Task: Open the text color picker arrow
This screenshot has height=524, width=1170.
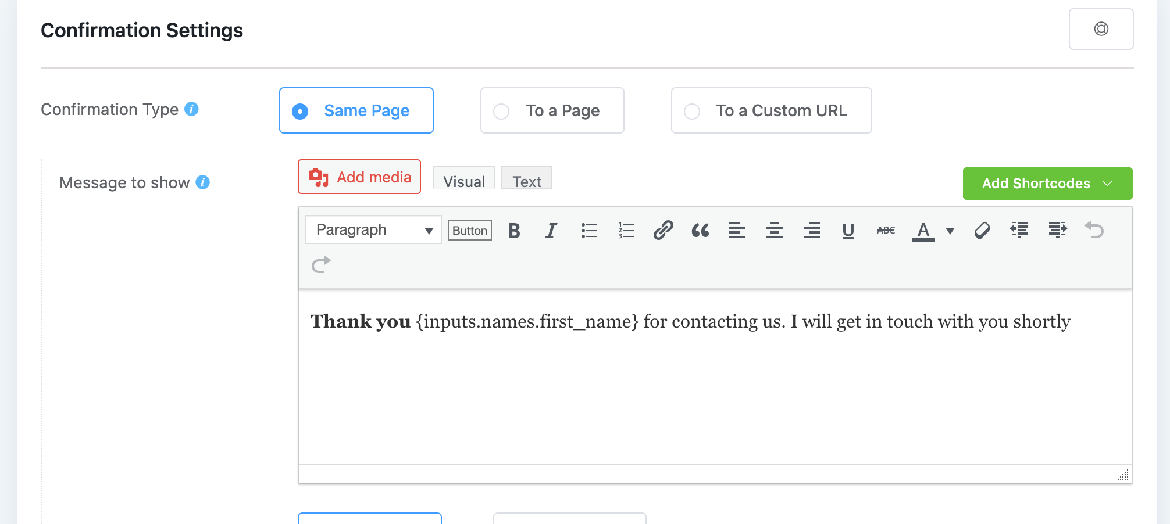Action: [950, 231]
